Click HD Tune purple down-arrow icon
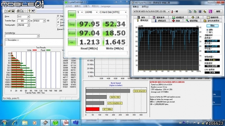This screenshot has height=126, width=225. 210,12
